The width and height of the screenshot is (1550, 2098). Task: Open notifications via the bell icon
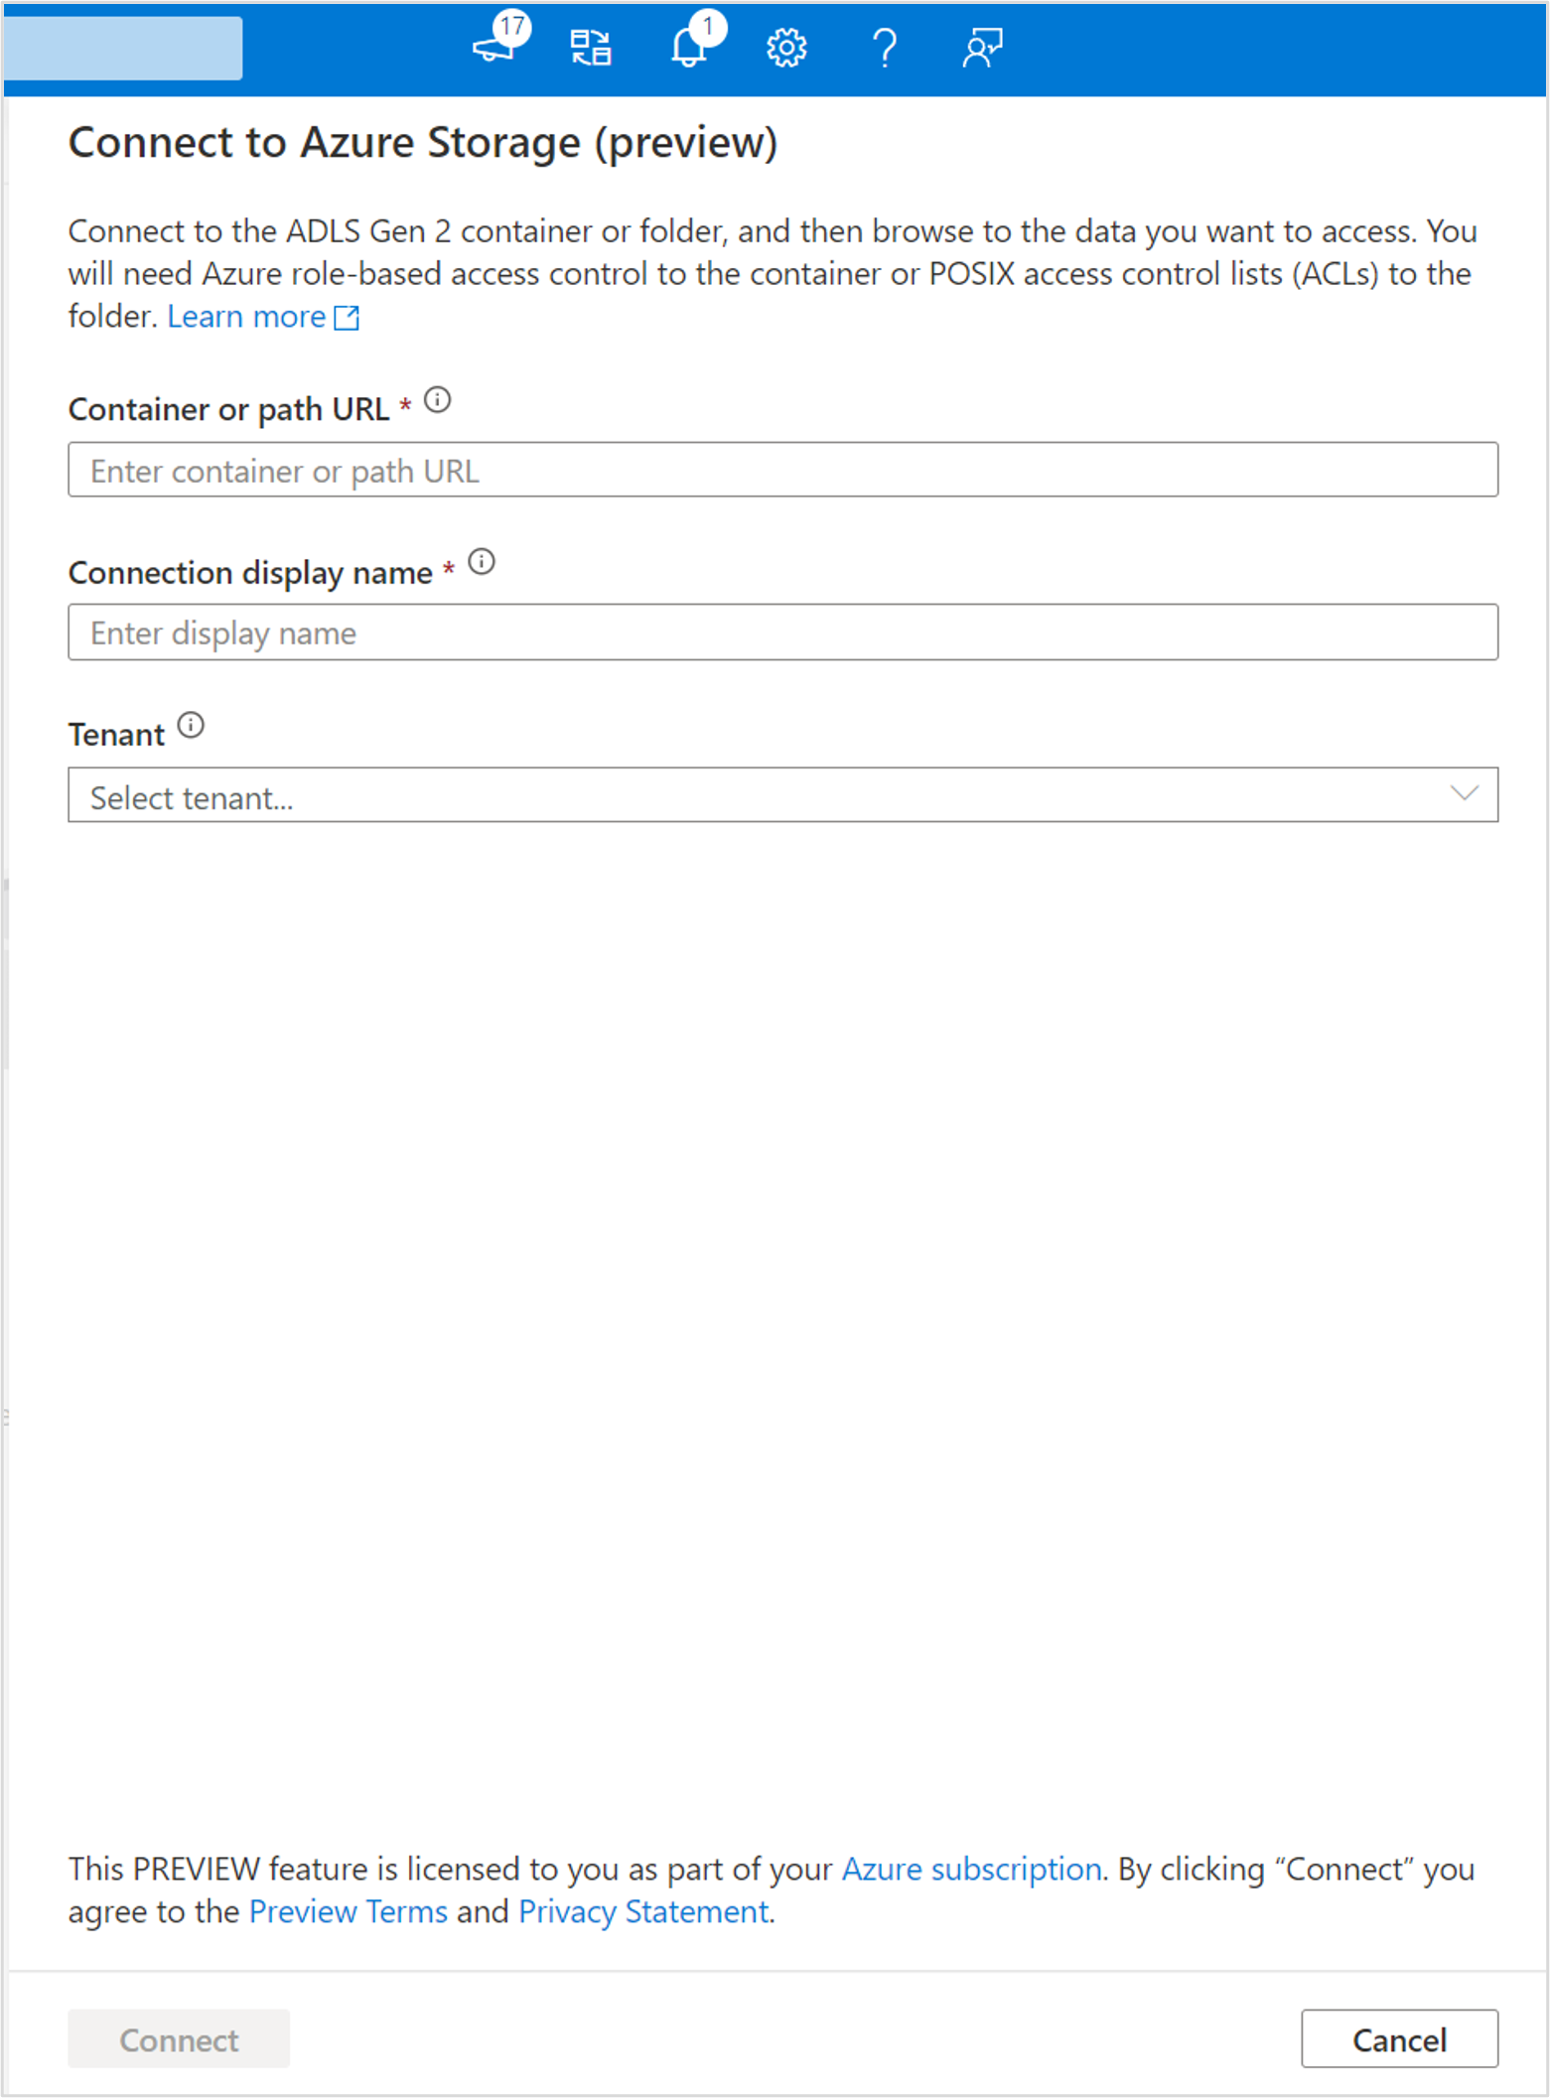(687, 47)
